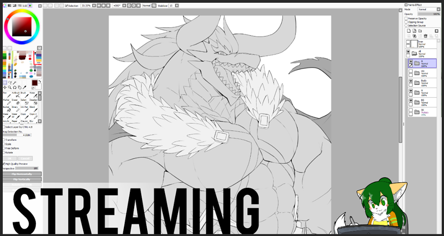Click the redo arrow in toolbar
Screen dimensions: 444x236
coord(50,6)
